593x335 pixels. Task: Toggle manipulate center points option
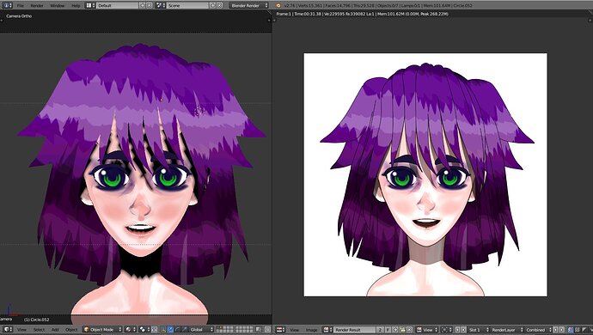[x=155, y=330]
